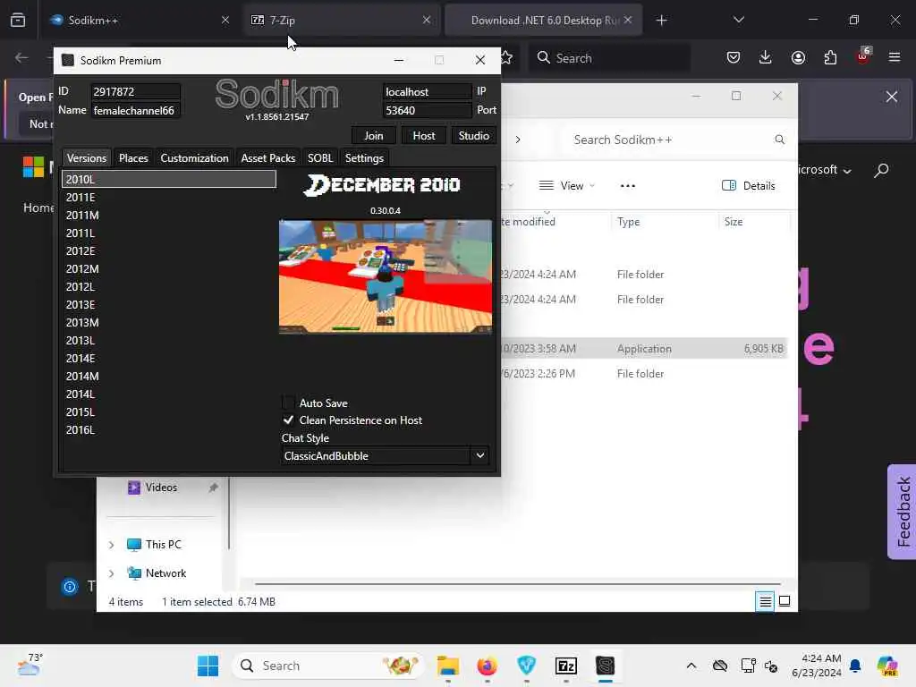This screenshot has height=687, width=916.
Task: Select version 2011E in the list
Action: click(169, 198)
